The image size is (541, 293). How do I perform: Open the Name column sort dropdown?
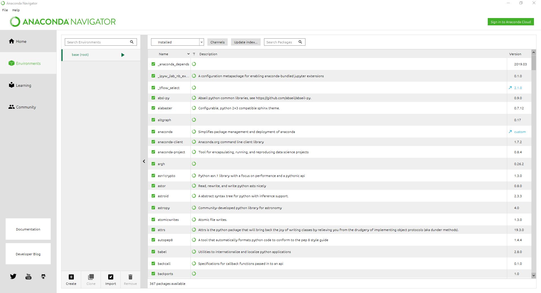[189, 54]
